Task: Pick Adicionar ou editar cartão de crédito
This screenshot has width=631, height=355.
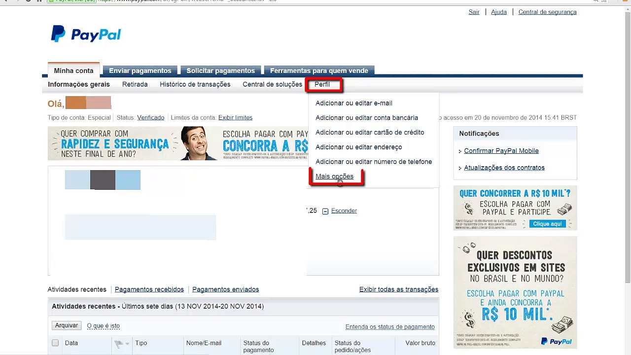Action: (370, 132)
